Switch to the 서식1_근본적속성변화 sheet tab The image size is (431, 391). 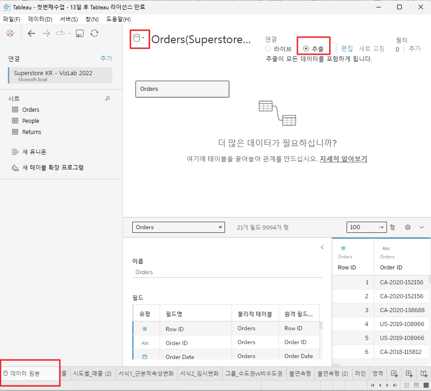[146, 373]
